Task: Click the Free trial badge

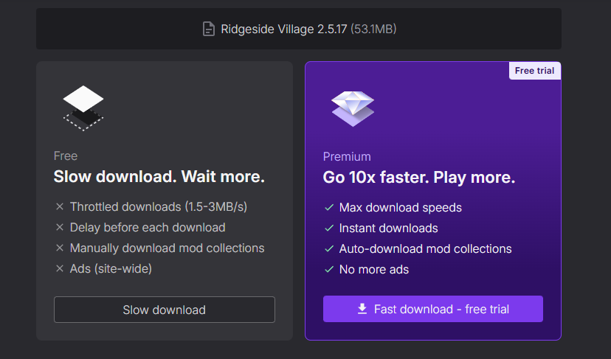Action: click(535, 71)
